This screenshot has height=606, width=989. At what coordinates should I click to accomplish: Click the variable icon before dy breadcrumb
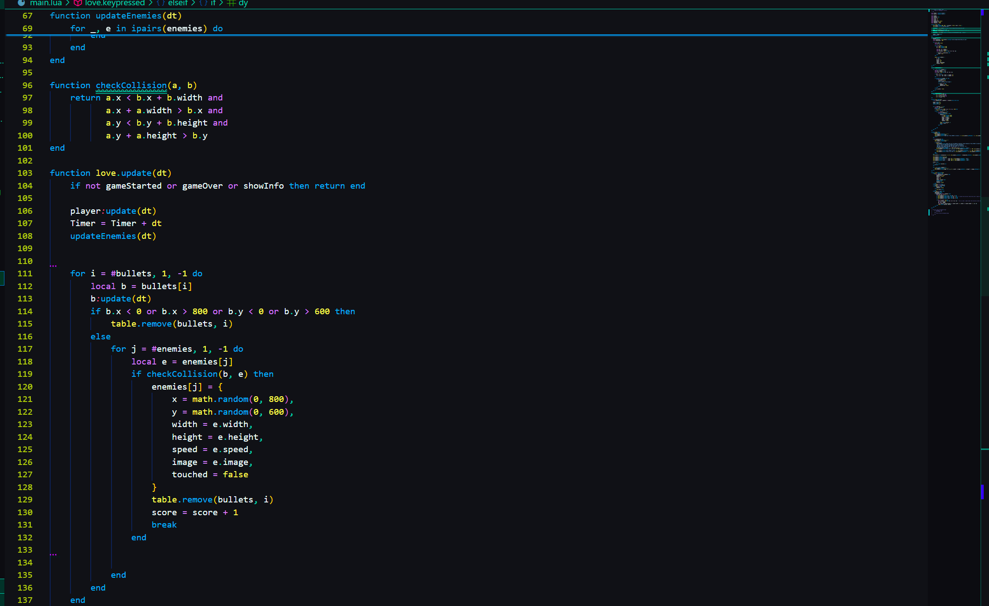[231, 3]
